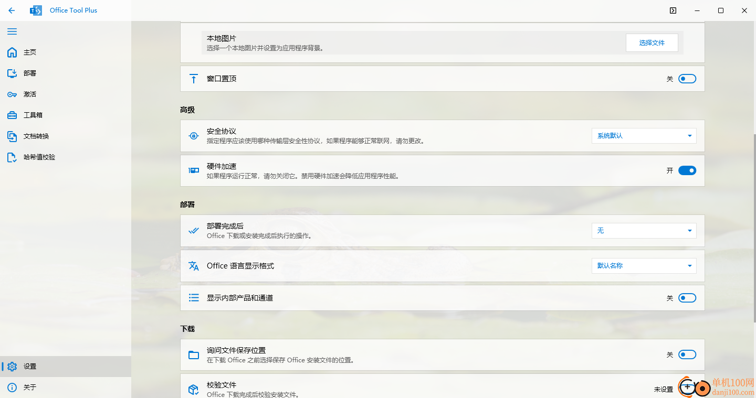756x398 pixels.
Task: Open the 部署完成后 dropdown showing 无
Action: click(644, 231)
